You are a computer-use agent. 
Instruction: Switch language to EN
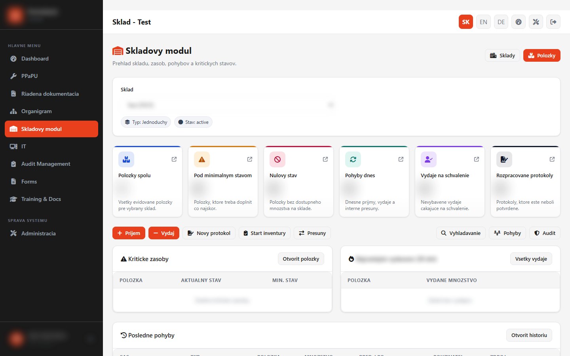[x=483, y=22]
